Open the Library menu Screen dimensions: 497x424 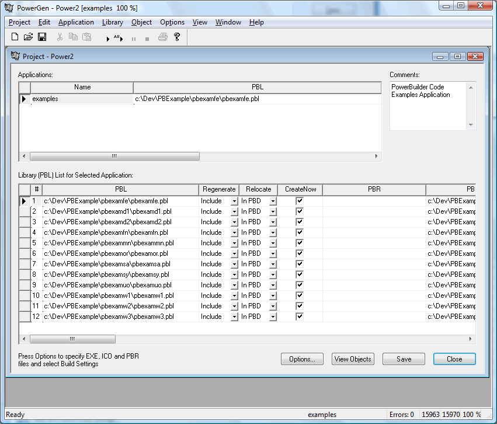point(113,22)
